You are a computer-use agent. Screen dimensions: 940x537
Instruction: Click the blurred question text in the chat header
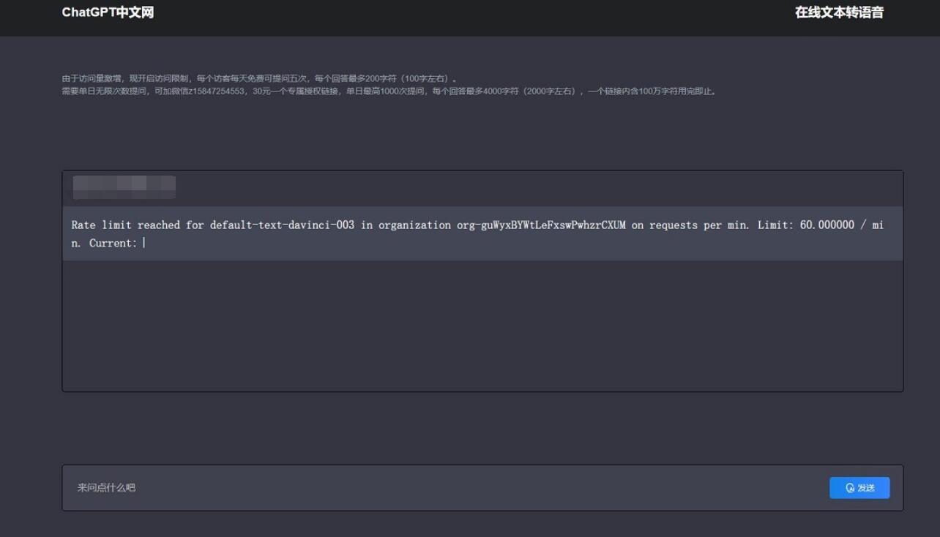point(124,187)
